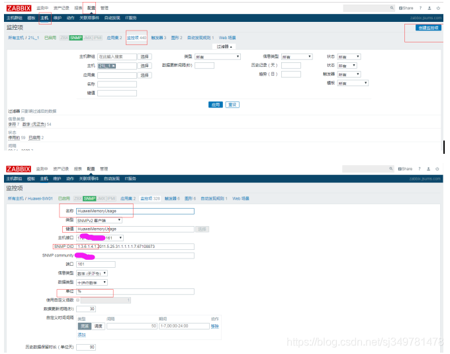Focus the 数据更新间隔(秒) field showing 30
450x354 pixels.
pos(86,309)
